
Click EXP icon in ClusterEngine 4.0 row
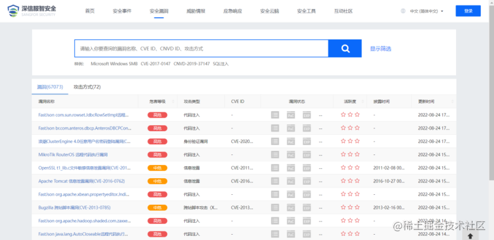pos(307,141)
